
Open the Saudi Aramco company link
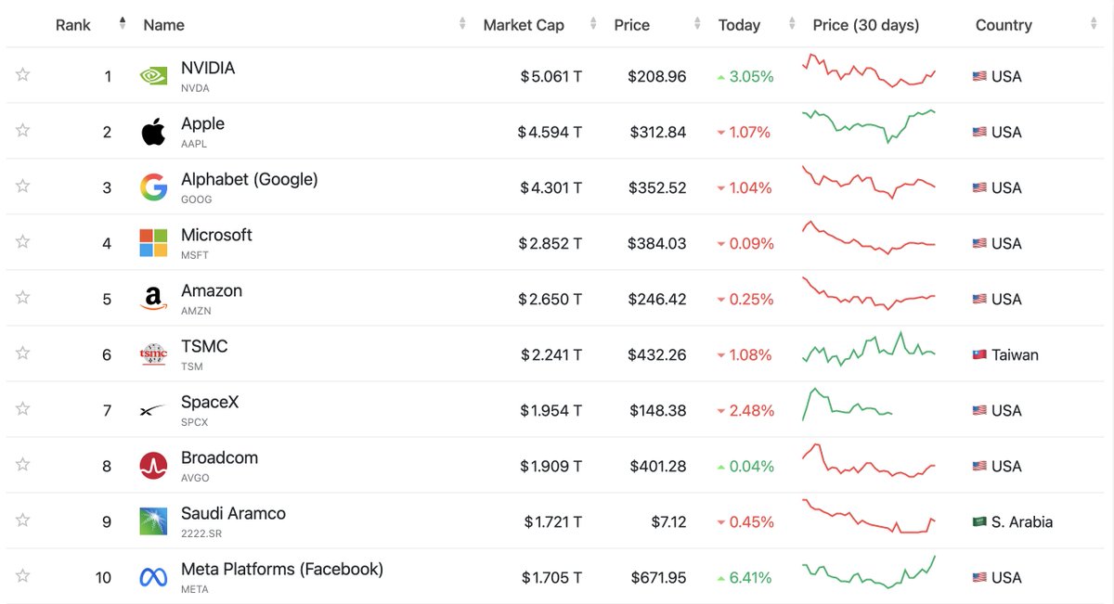[233, 513]
